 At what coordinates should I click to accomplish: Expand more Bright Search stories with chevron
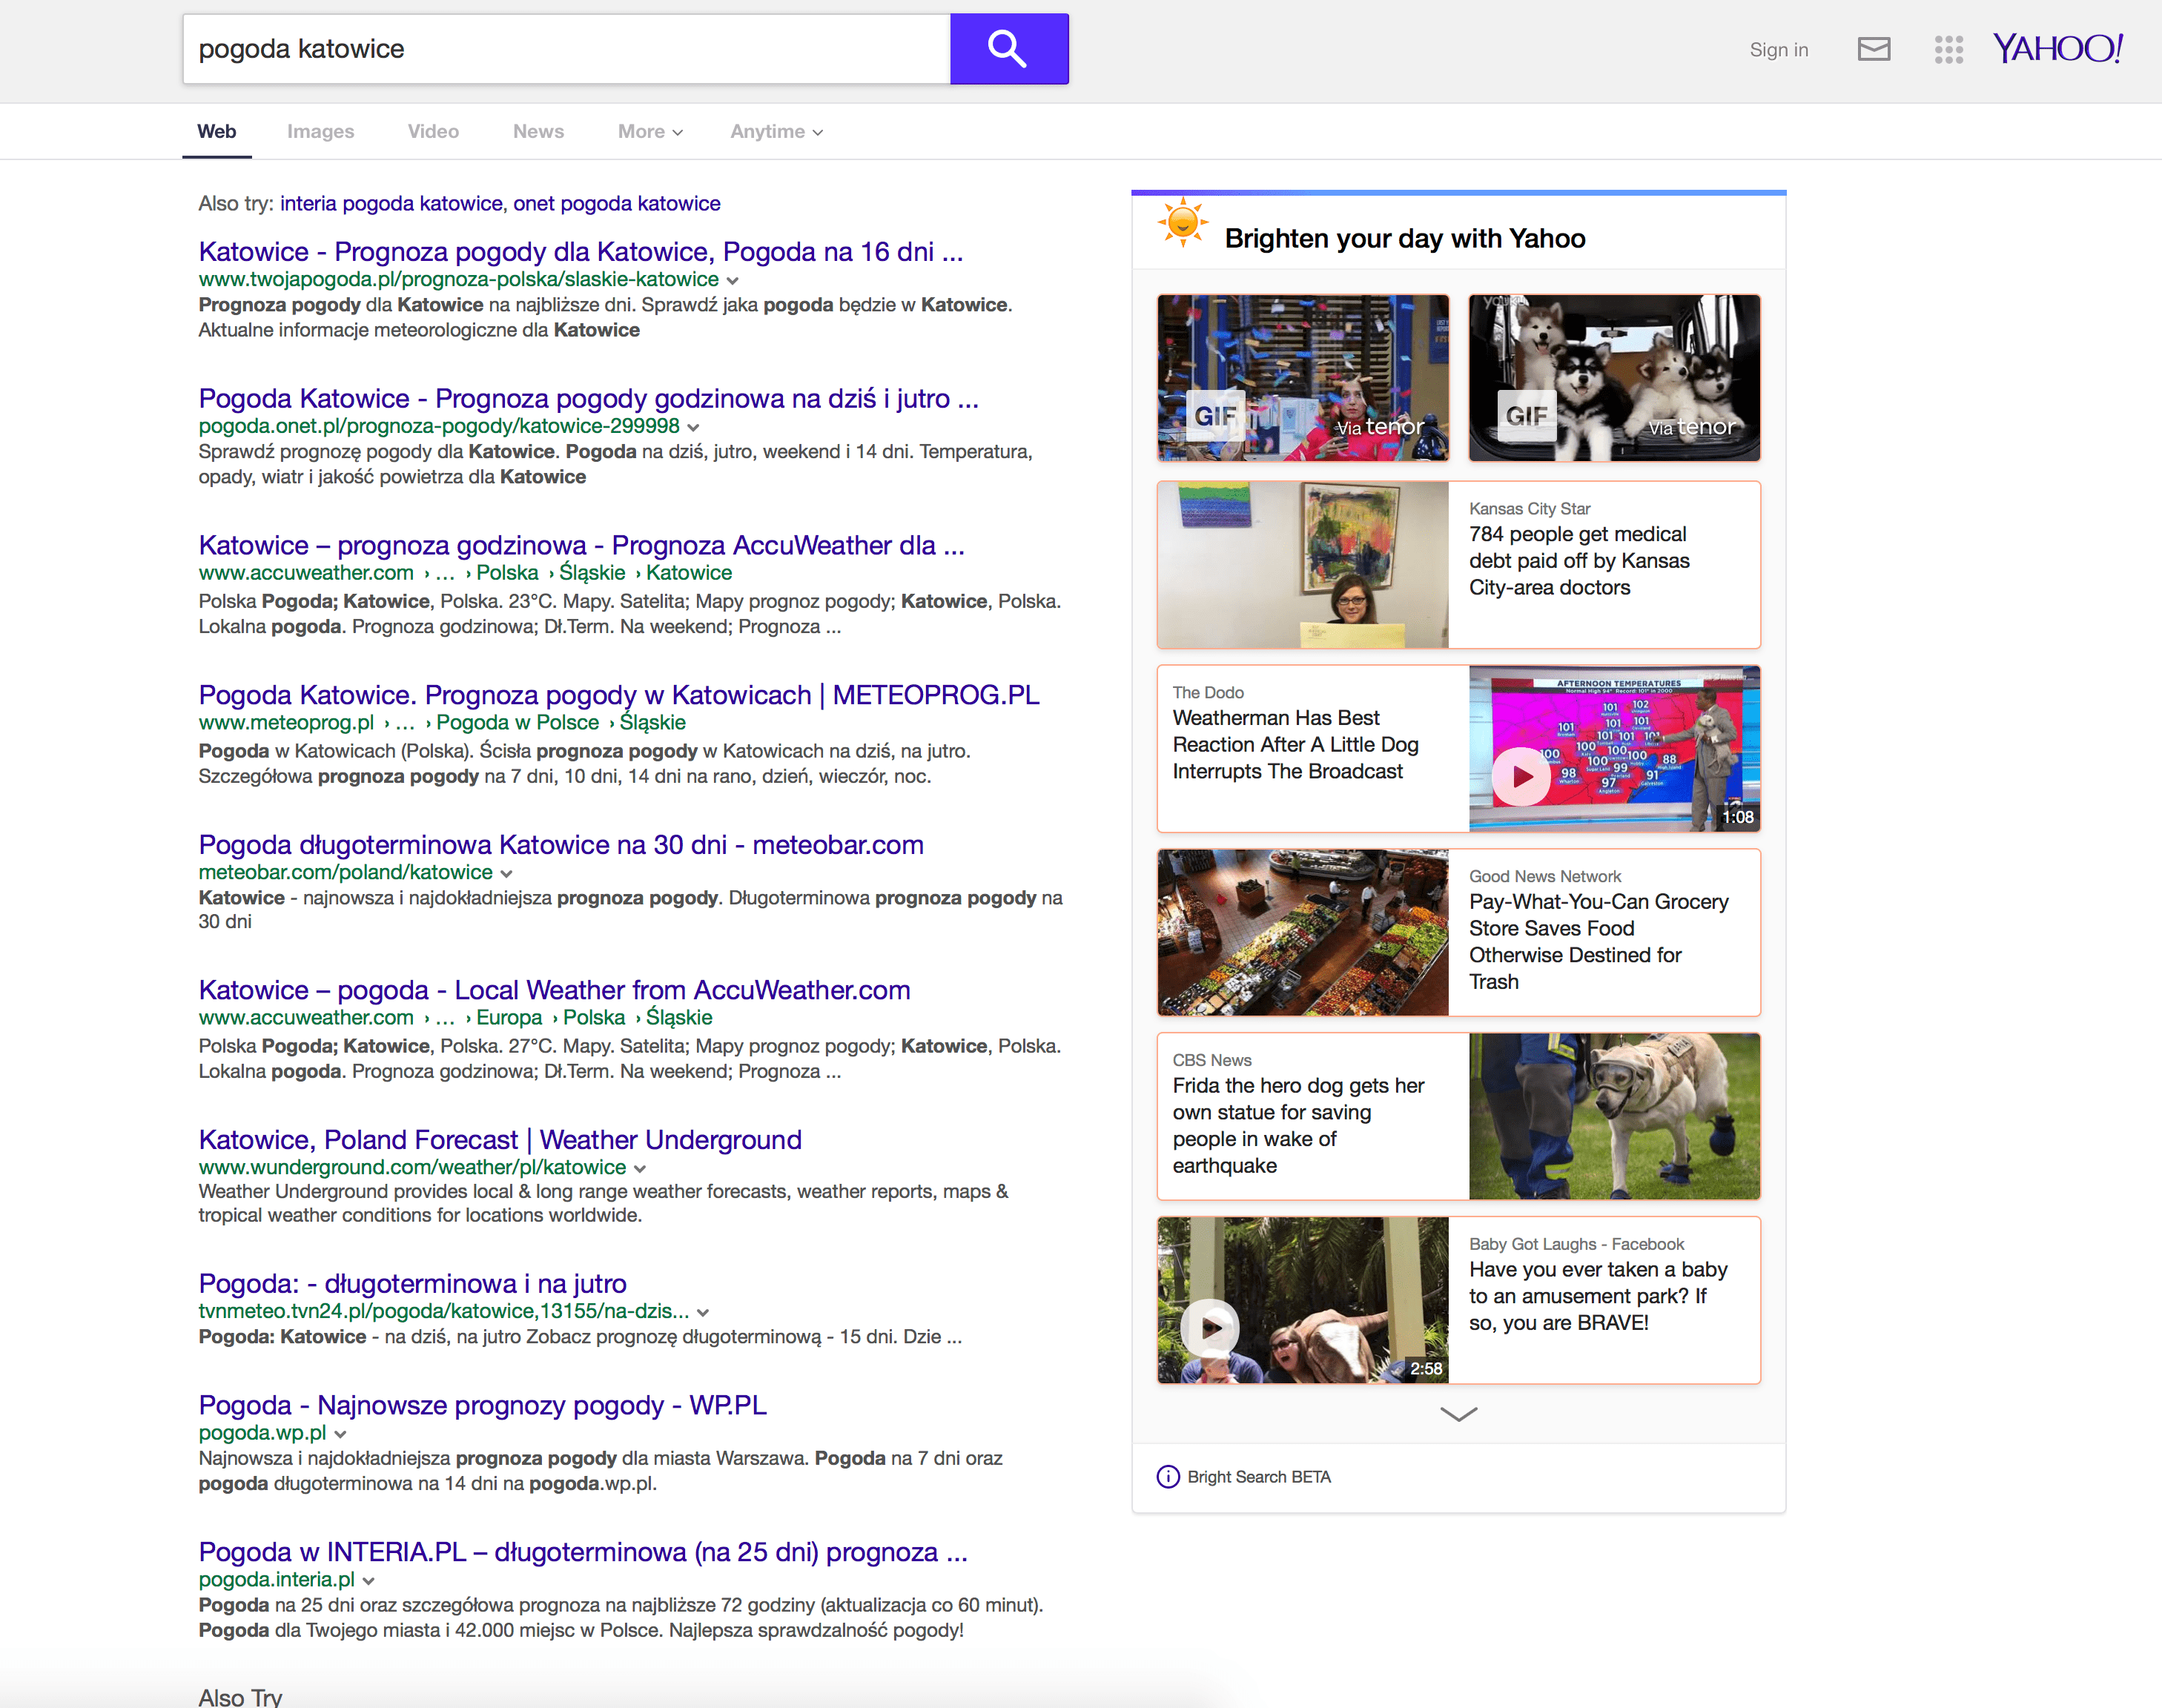tap(1458, 1413)
